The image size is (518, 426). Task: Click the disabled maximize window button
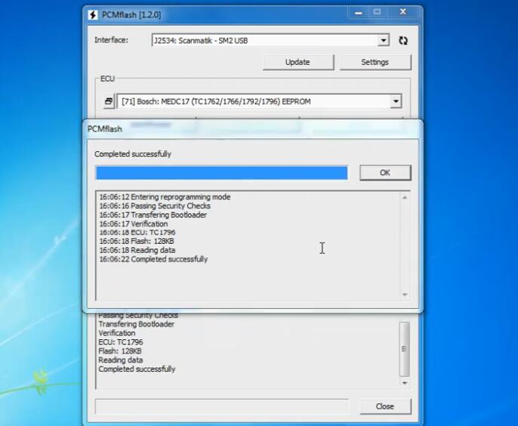pos(378,13)
